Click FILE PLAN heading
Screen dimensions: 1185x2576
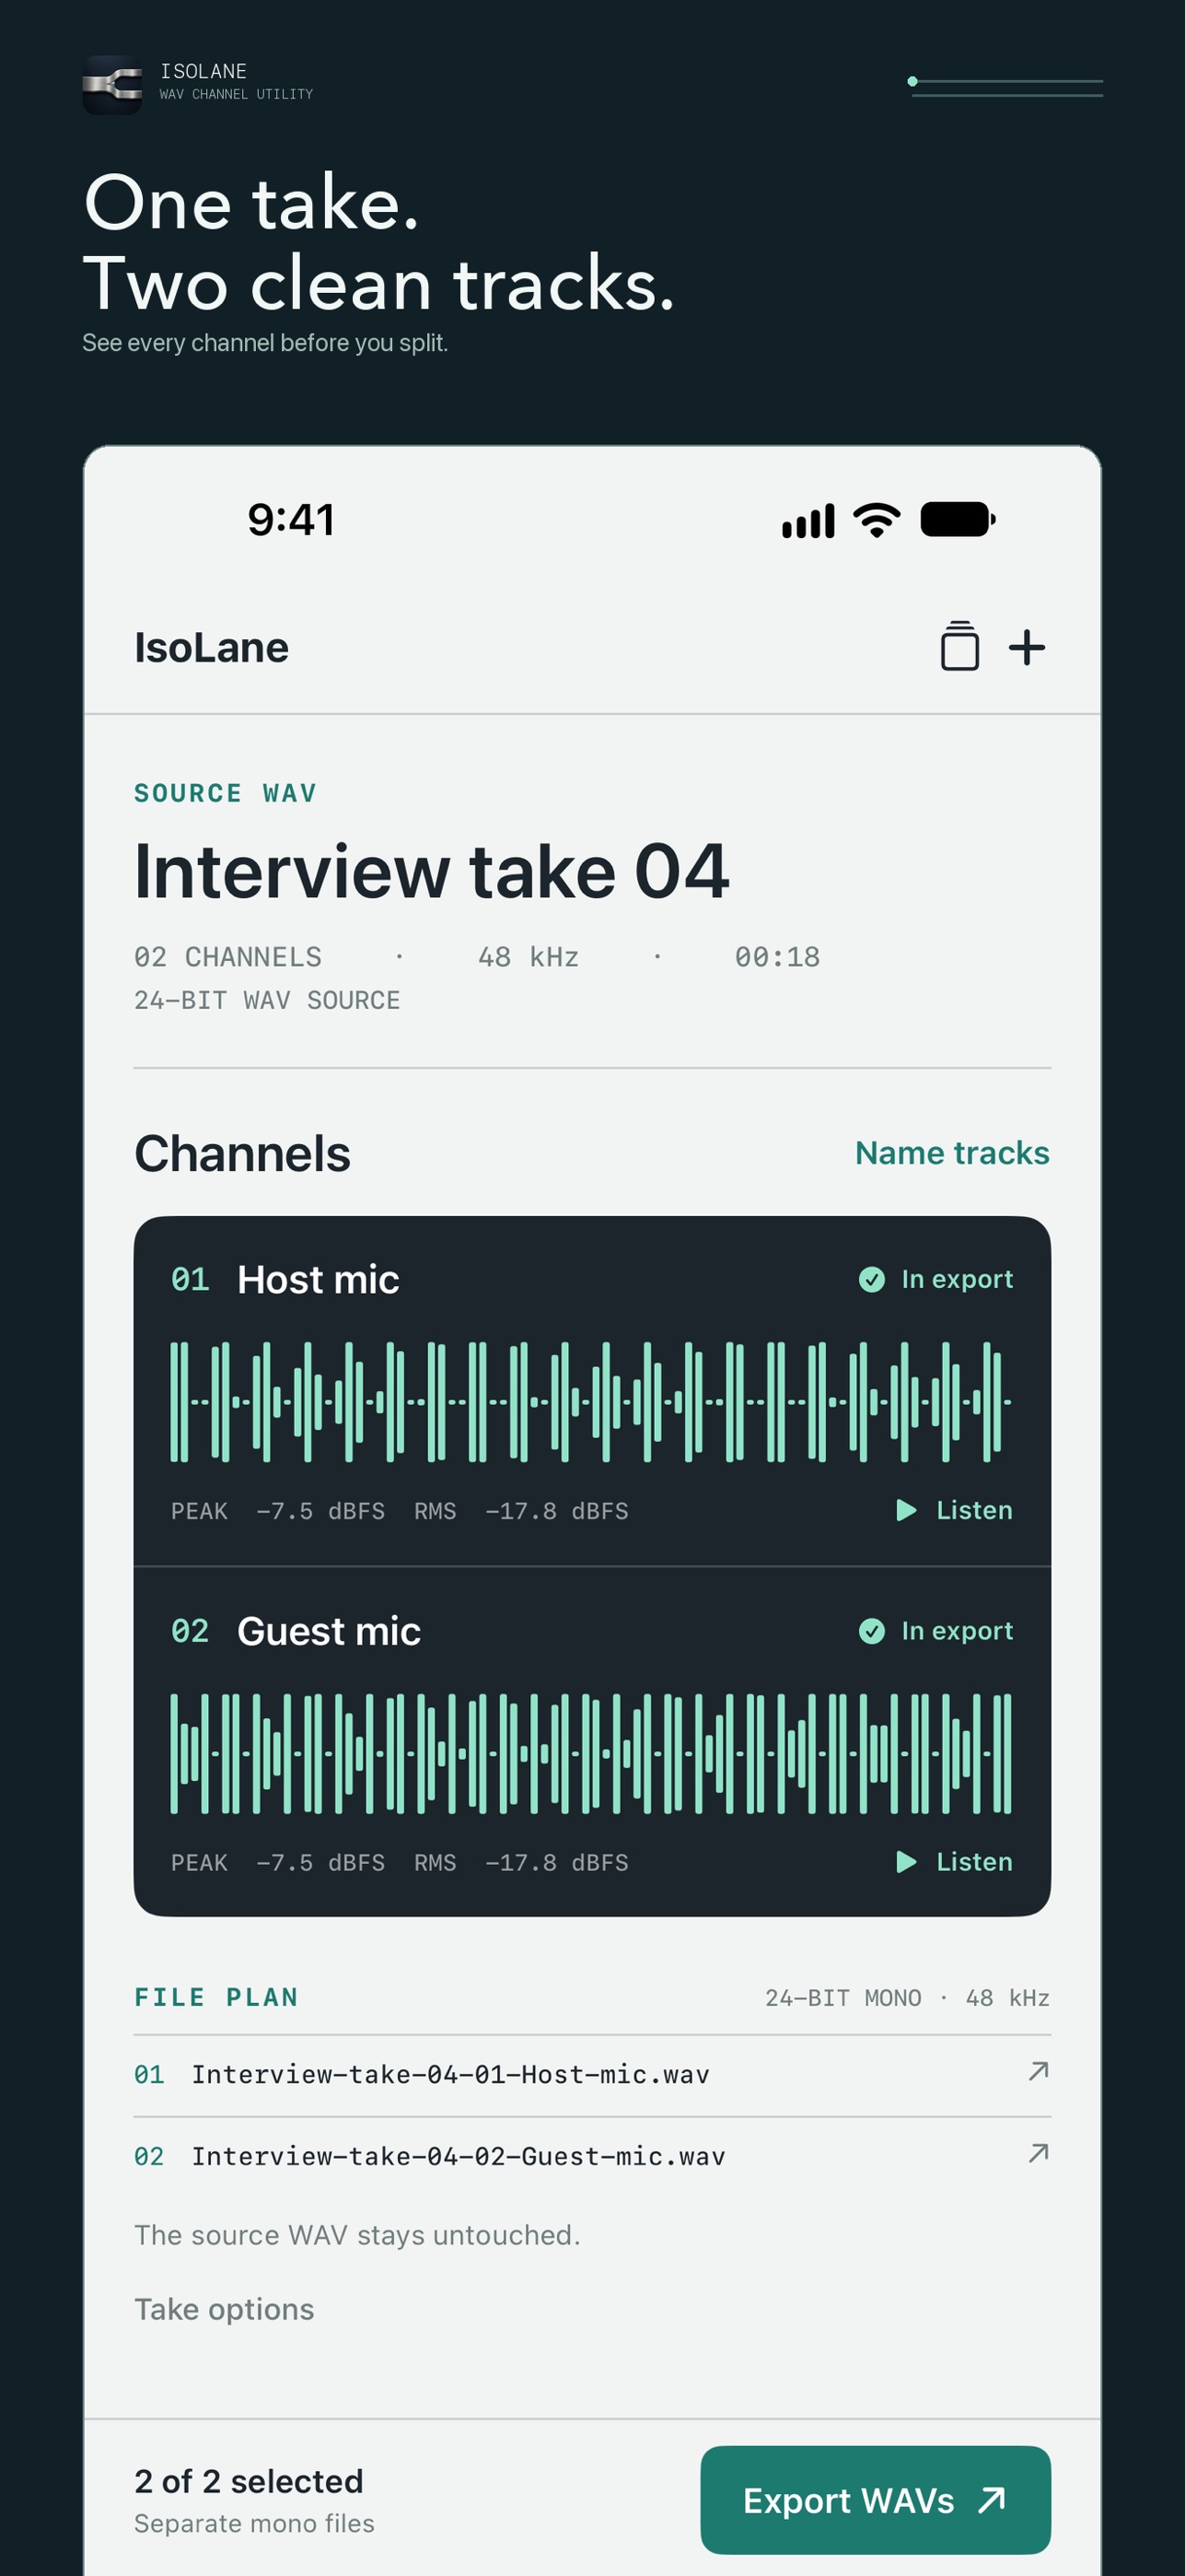pyautogui.click(x=216, y=1997)
